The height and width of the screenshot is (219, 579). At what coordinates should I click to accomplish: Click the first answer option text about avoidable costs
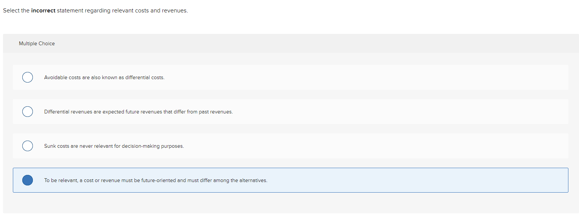click(104, 77)
